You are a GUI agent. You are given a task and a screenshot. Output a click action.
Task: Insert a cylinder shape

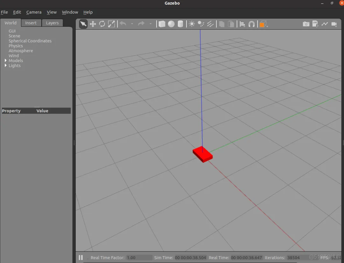(180, 24)
